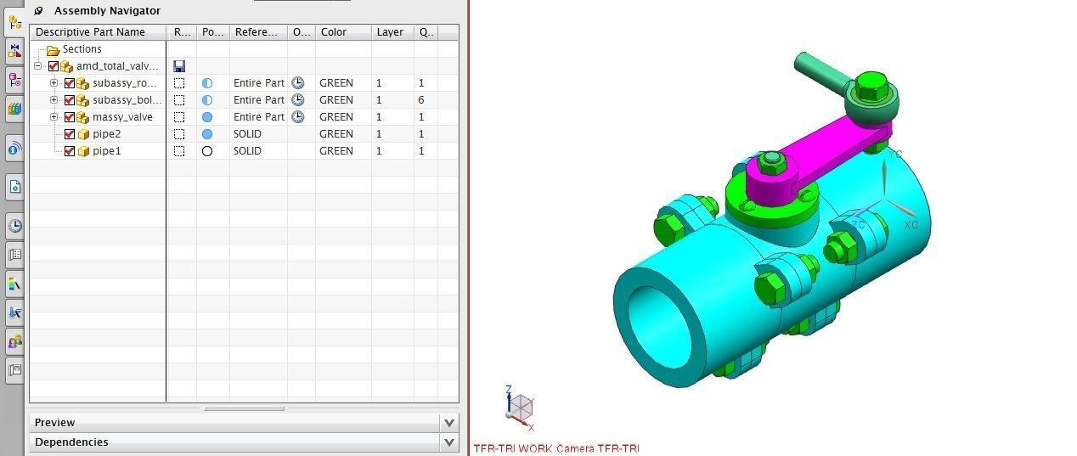Open the Constraint Navigator sidebar icon
The height and width of the screenshot is (456, 1077).
click(x=14, y=51)
